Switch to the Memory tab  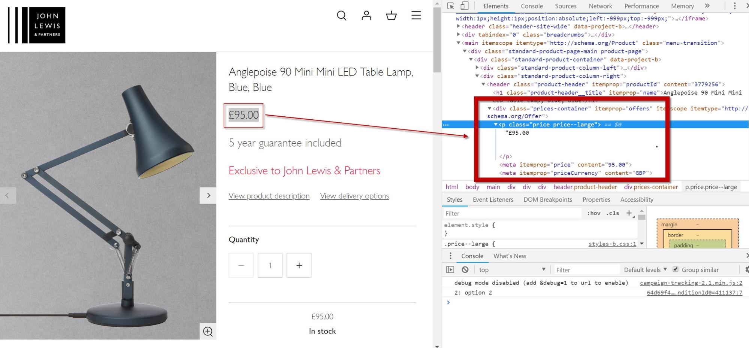tap(682, 6)
